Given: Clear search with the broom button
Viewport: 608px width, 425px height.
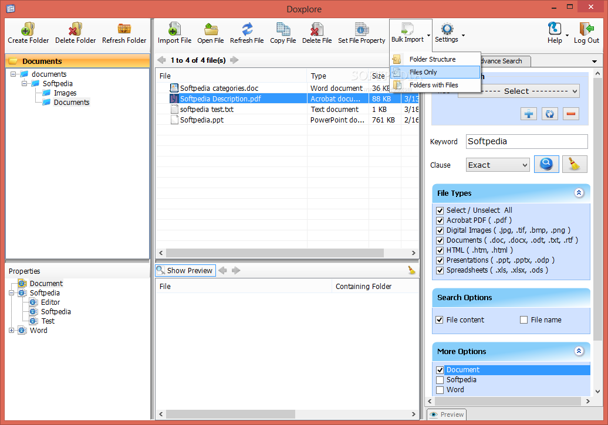Looking at the screenshot, I should (575, 164).
